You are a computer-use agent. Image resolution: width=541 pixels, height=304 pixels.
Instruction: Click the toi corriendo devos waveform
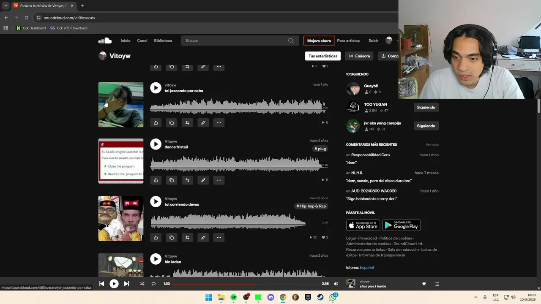239,221
